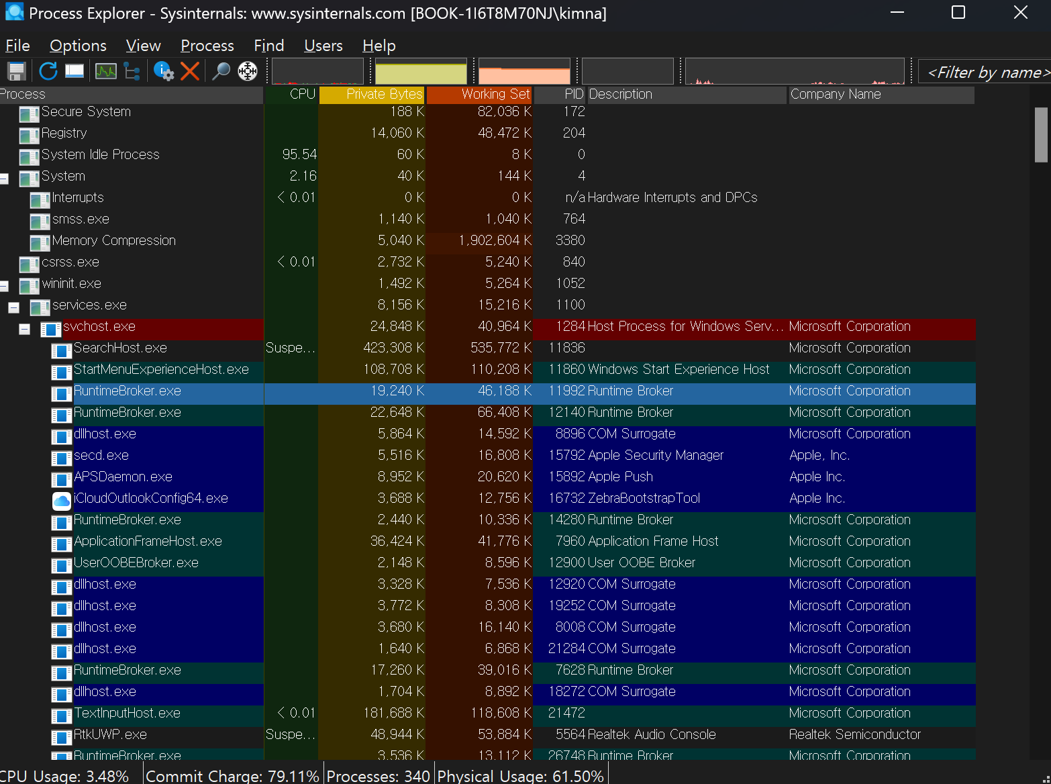Open the Options menu

(78, 46)
